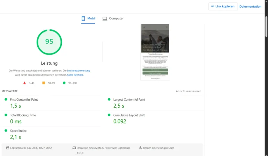Click the orange square 50–89 legend icon

(44, 83)
